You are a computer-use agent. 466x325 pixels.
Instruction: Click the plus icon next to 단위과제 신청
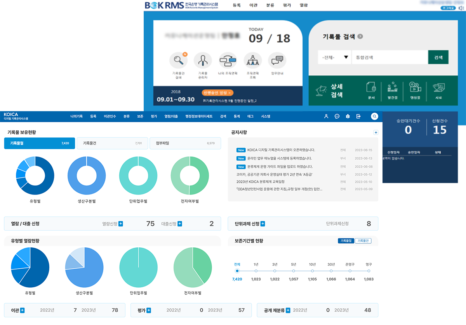(x=263, y=224)
